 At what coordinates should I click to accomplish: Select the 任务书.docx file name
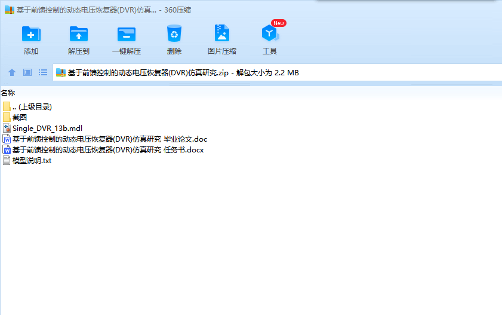[108, 149]
